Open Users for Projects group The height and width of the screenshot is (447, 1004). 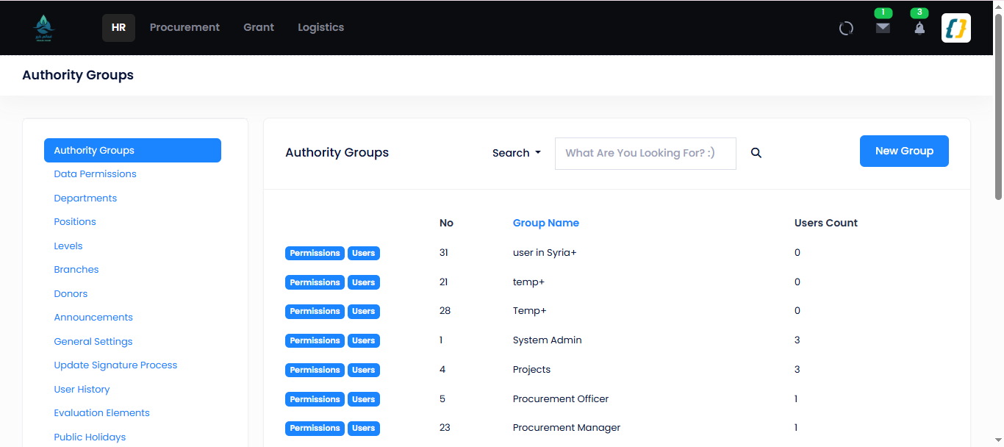click(x=363, y=370)
